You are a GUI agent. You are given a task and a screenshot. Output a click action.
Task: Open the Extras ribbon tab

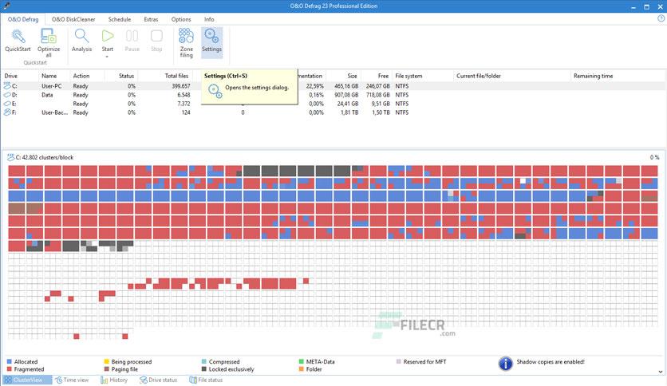click(x=151, y=19)
